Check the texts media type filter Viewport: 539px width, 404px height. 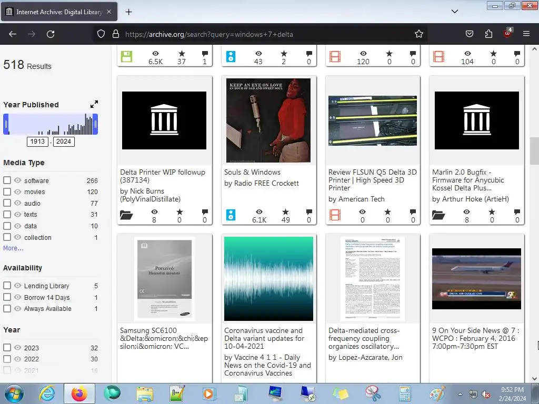pos(7,215)
